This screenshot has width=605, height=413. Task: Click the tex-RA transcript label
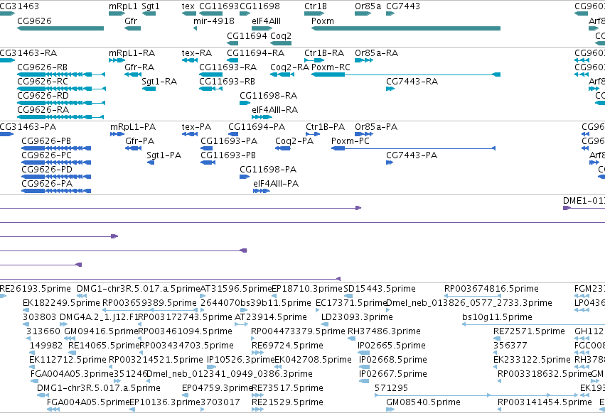pyautogui.click(x=197, y=53)
